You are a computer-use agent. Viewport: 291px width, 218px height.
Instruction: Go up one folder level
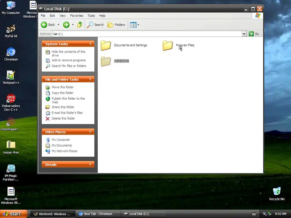pos(80,25)
